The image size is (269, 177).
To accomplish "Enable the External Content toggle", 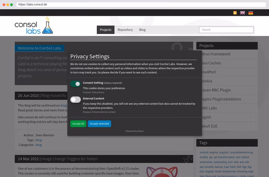I will click(x=75, y=100).
